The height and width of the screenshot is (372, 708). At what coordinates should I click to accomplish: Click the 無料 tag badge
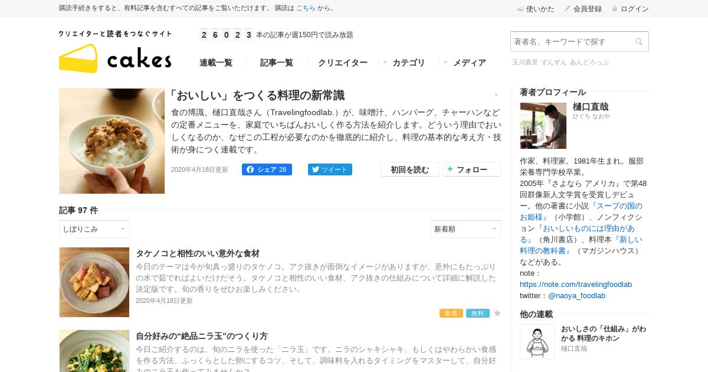478,313
